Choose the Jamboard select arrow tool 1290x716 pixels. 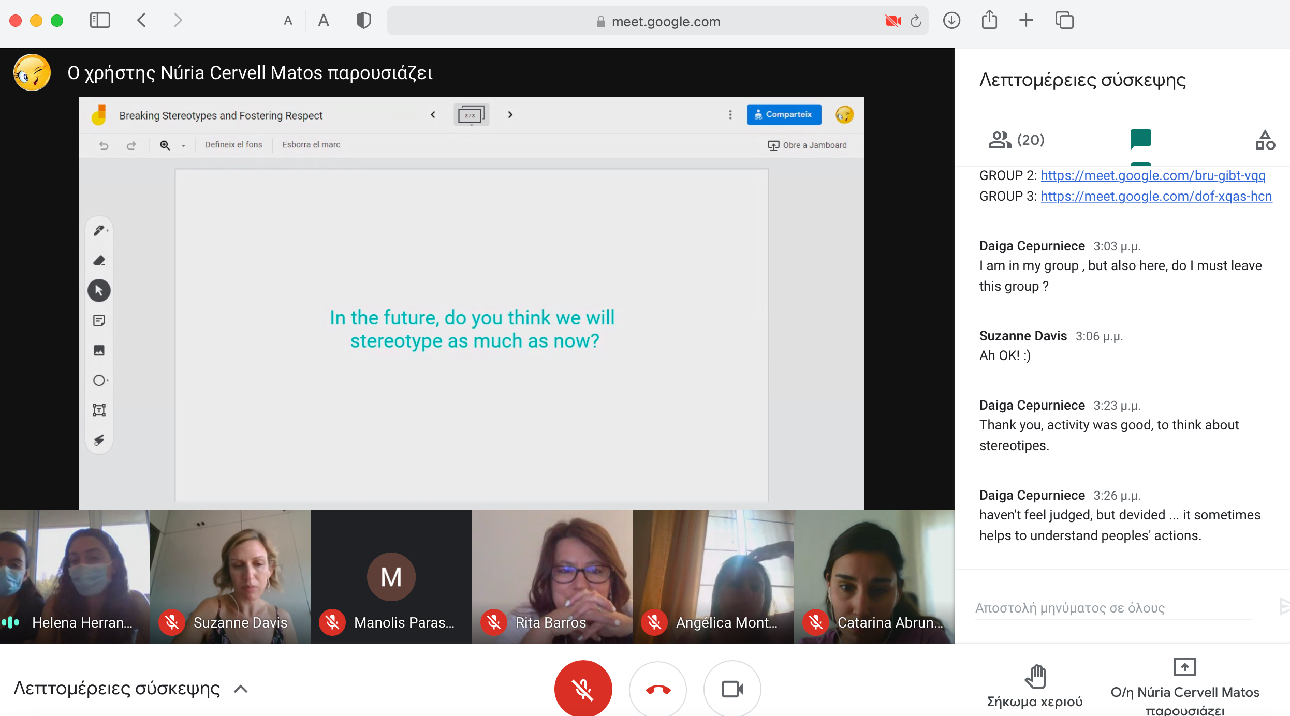point(99,290)
